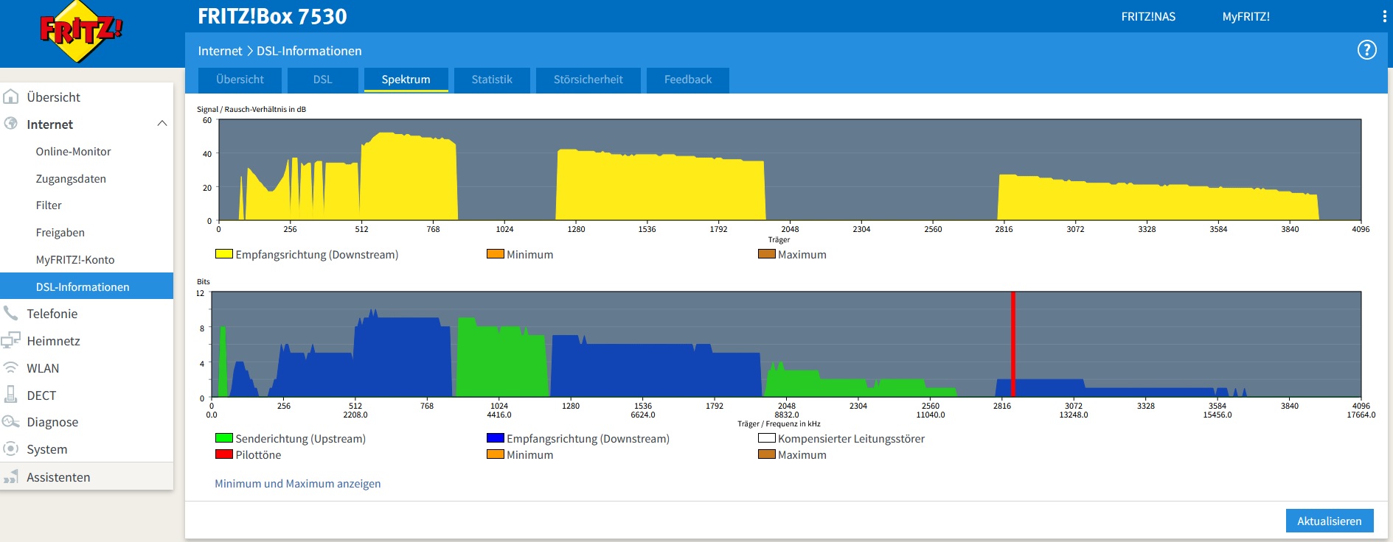
Task: Open MyFRITZ!-Konto page
Action: (x=75, y=260)
